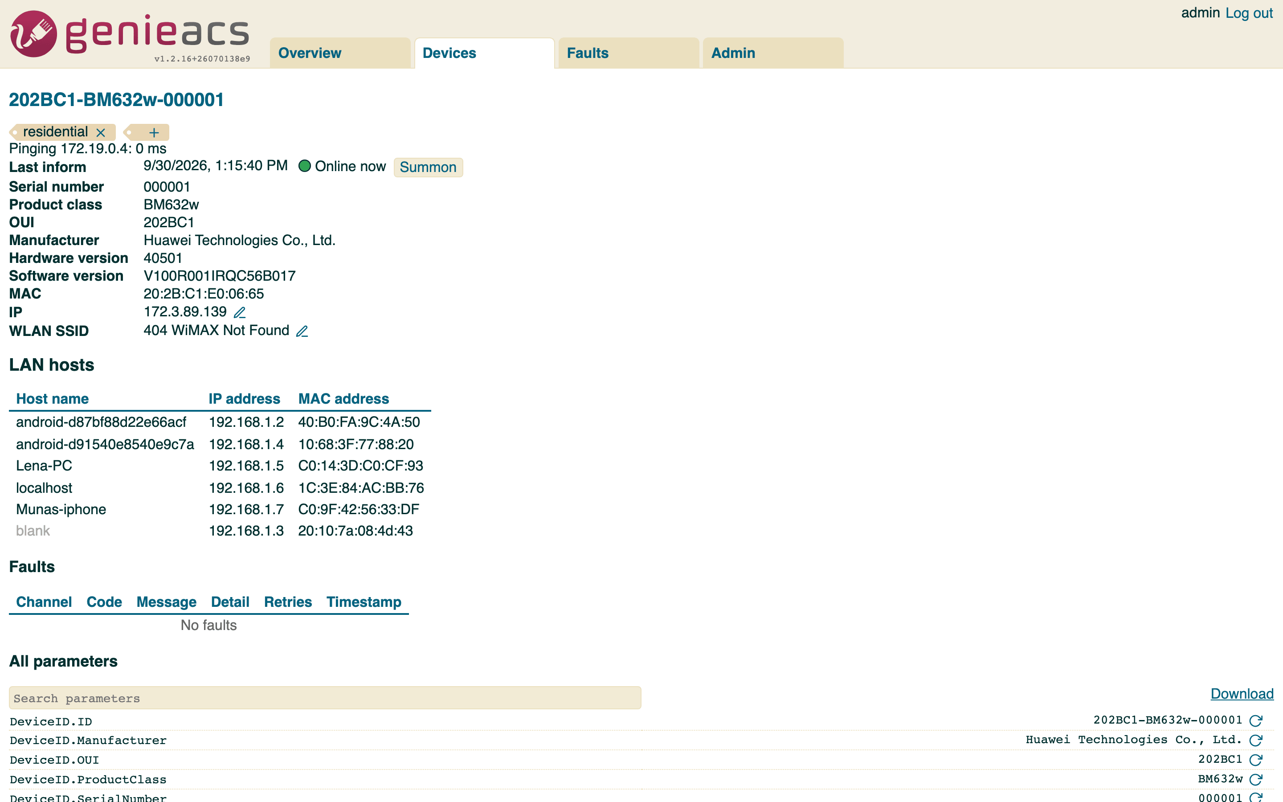
Task: Refresh the DeviceID.ID parameter
Action: [1255, 721]
